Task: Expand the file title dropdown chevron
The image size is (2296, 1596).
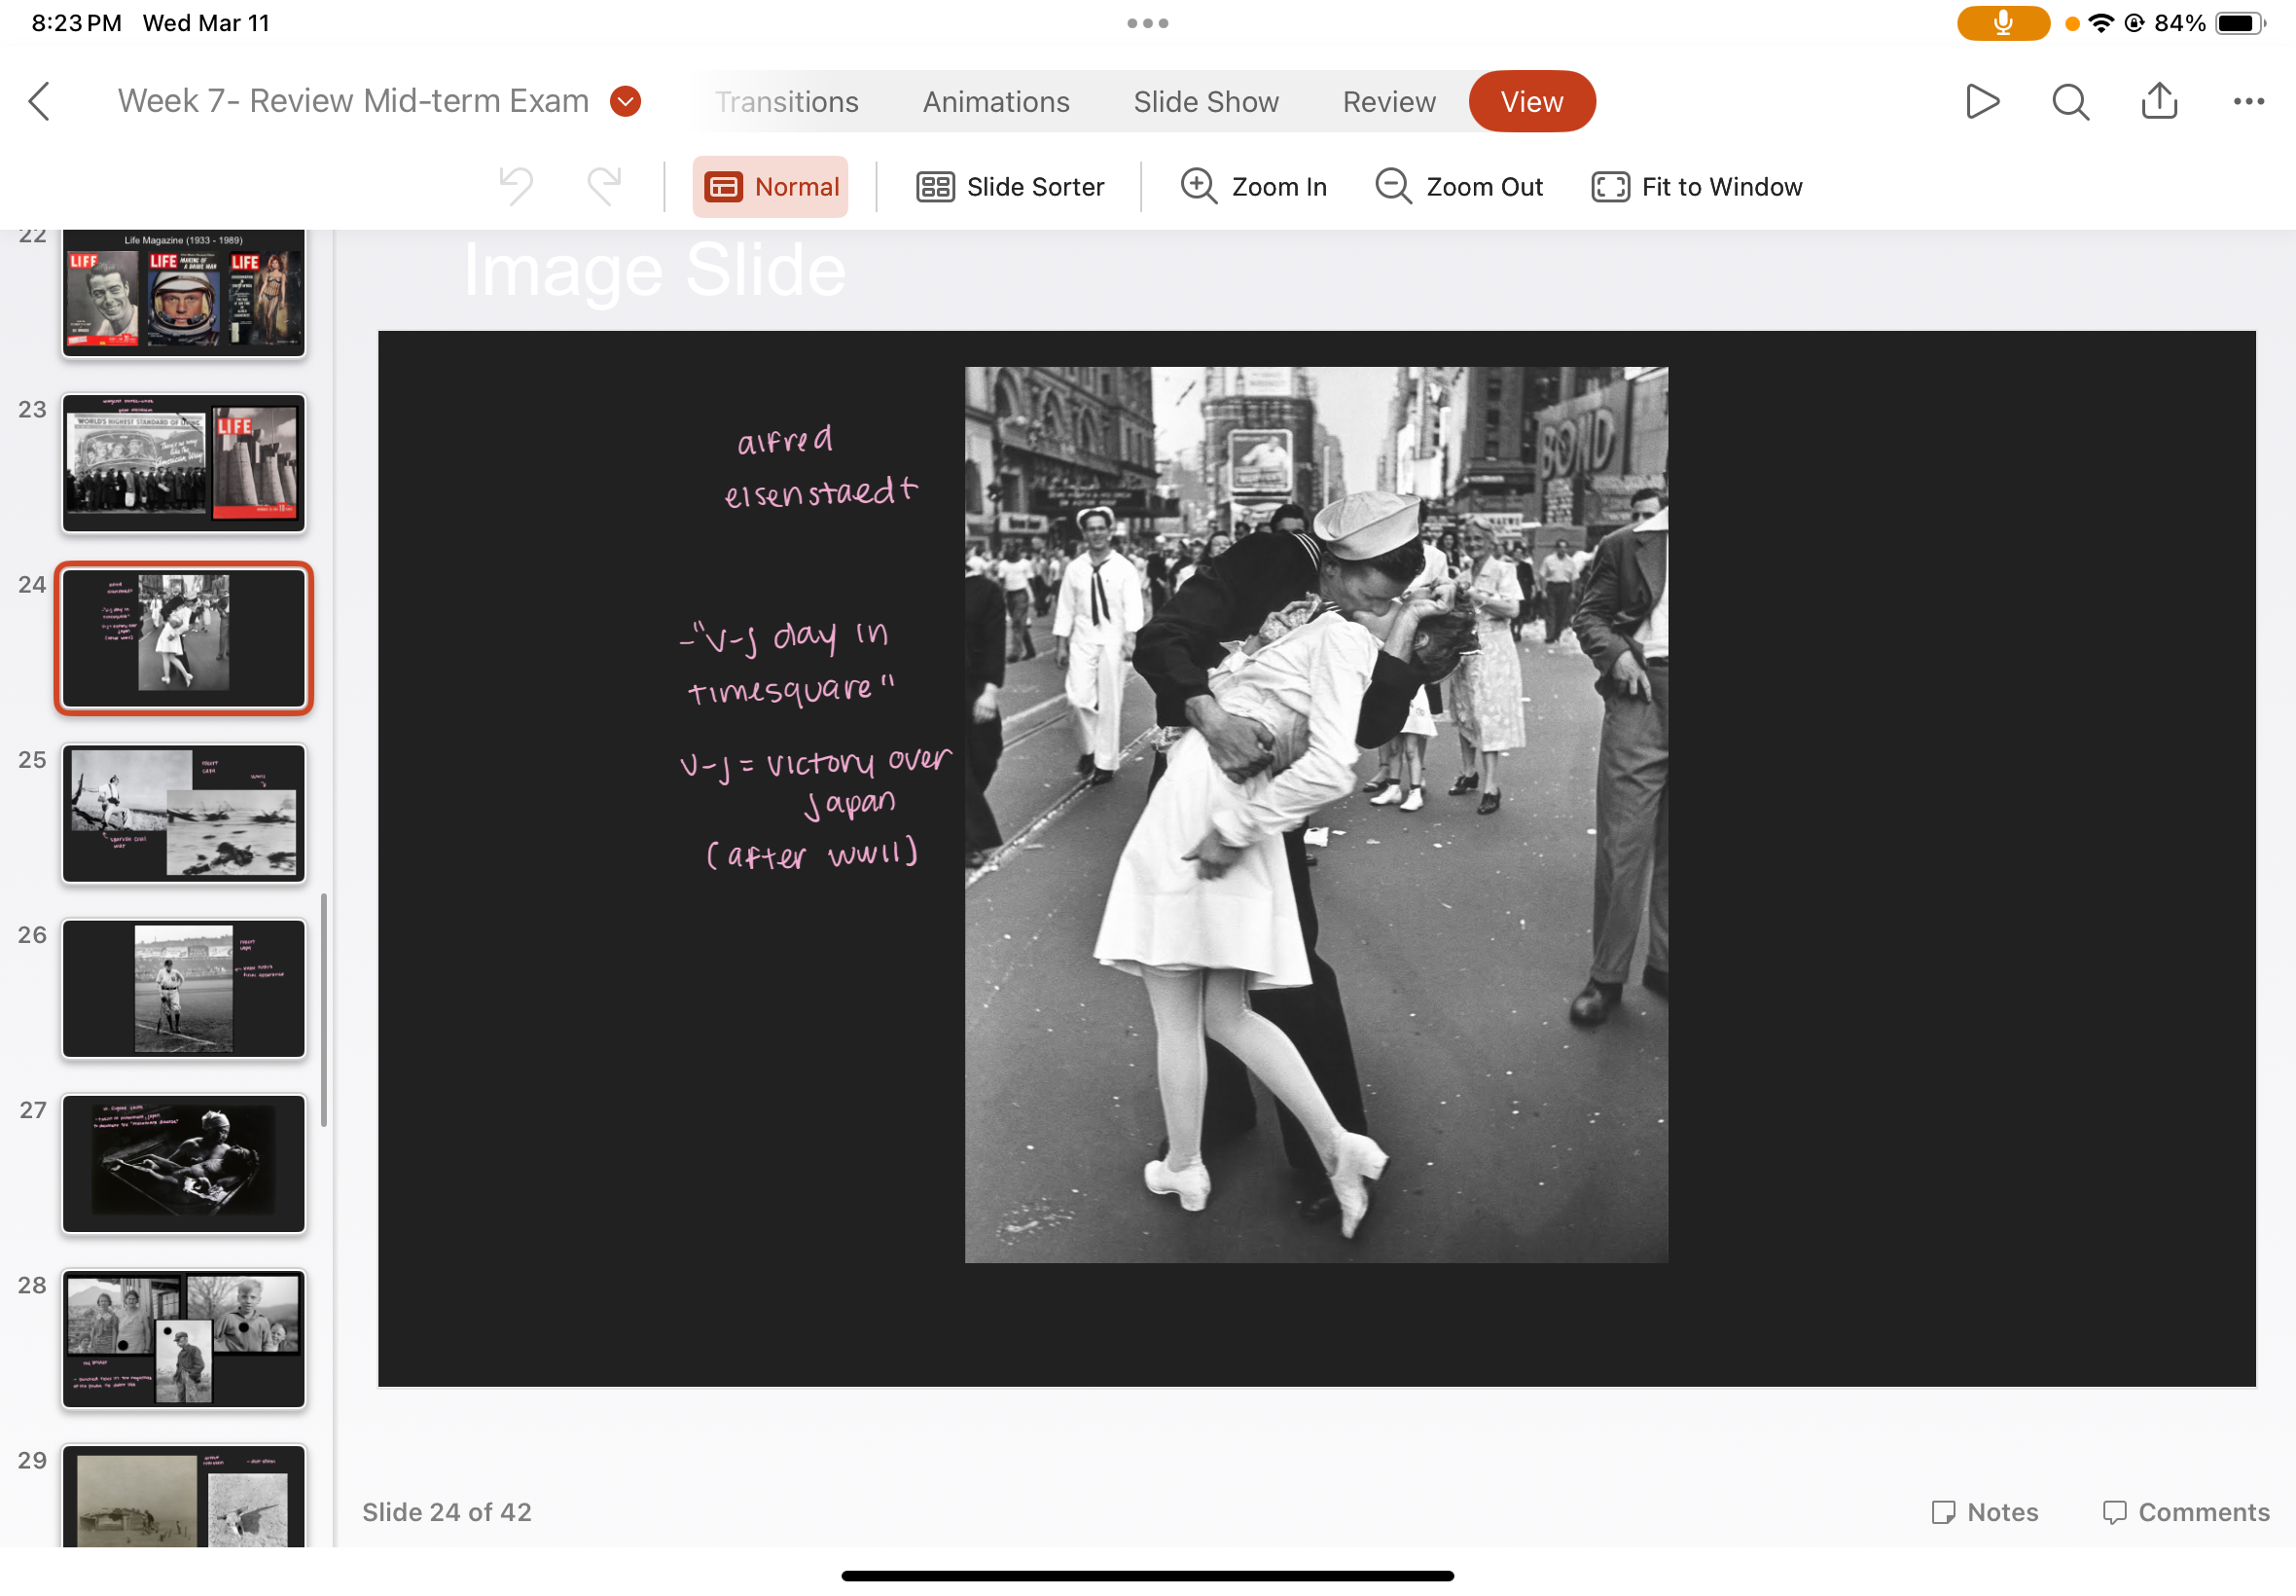Action: (x=626, y=101)
